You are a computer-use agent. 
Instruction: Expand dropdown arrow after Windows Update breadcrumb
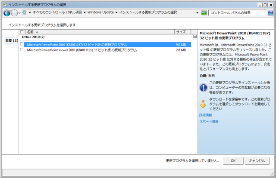pyautogui.click(x=116, y=12)
